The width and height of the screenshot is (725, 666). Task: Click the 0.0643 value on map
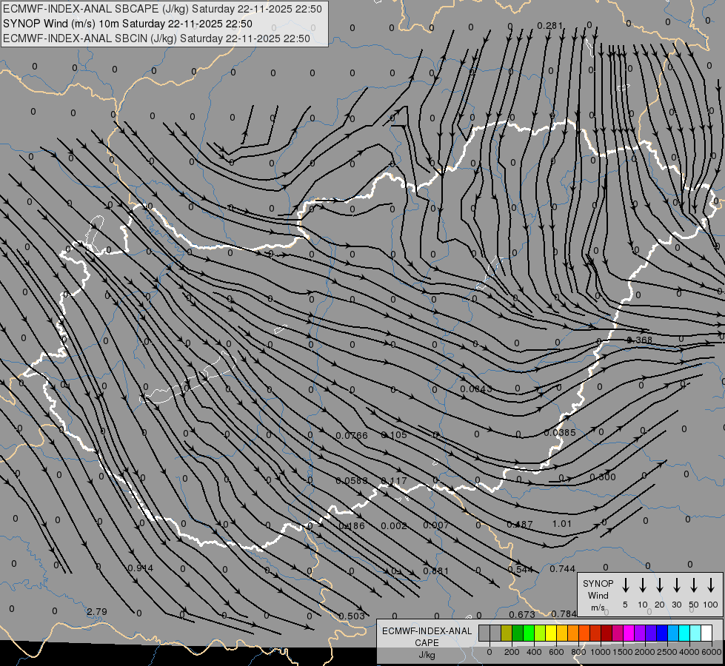pyautogui.click(x=476, y=389)
